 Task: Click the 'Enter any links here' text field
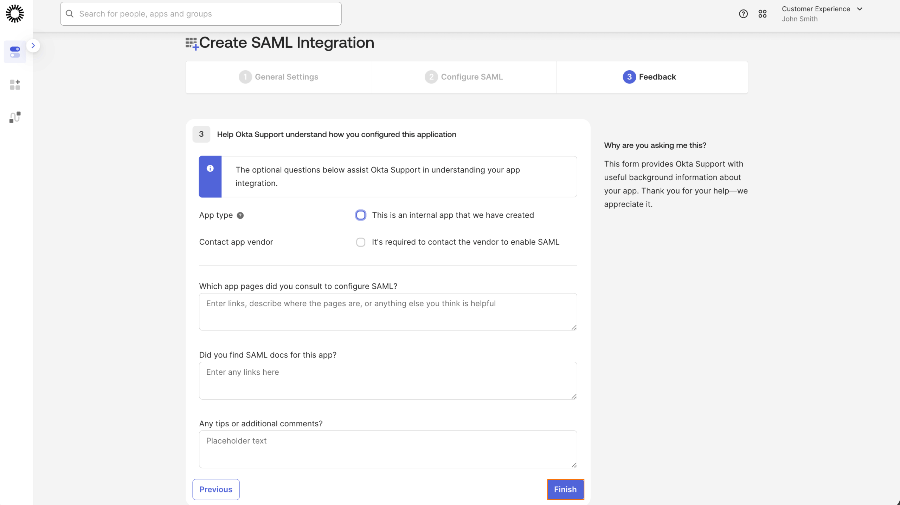pos(387,380)
